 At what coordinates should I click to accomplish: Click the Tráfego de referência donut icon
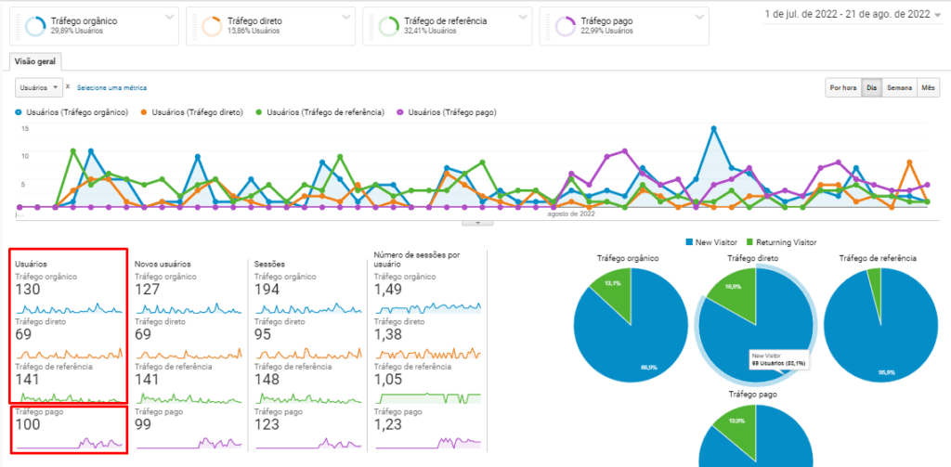coord(387,26)
